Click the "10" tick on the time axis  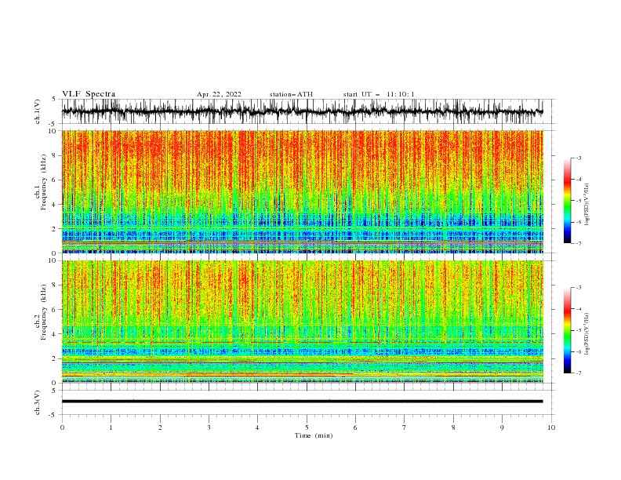[x=551, y=427]
